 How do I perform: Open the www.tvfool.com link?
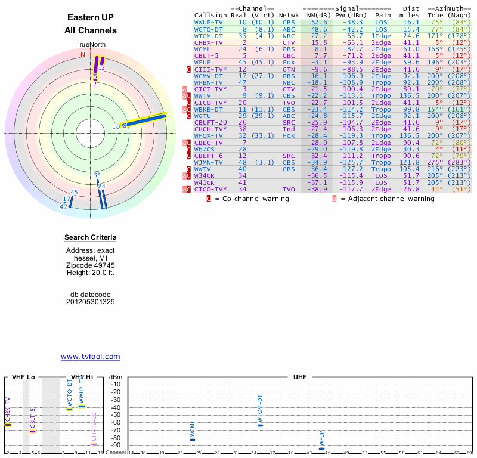[90, 357]
